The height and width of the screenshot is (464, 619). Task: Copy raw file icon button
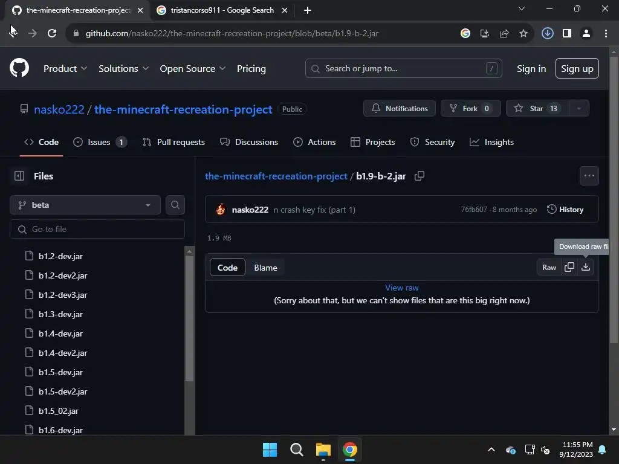569,267
